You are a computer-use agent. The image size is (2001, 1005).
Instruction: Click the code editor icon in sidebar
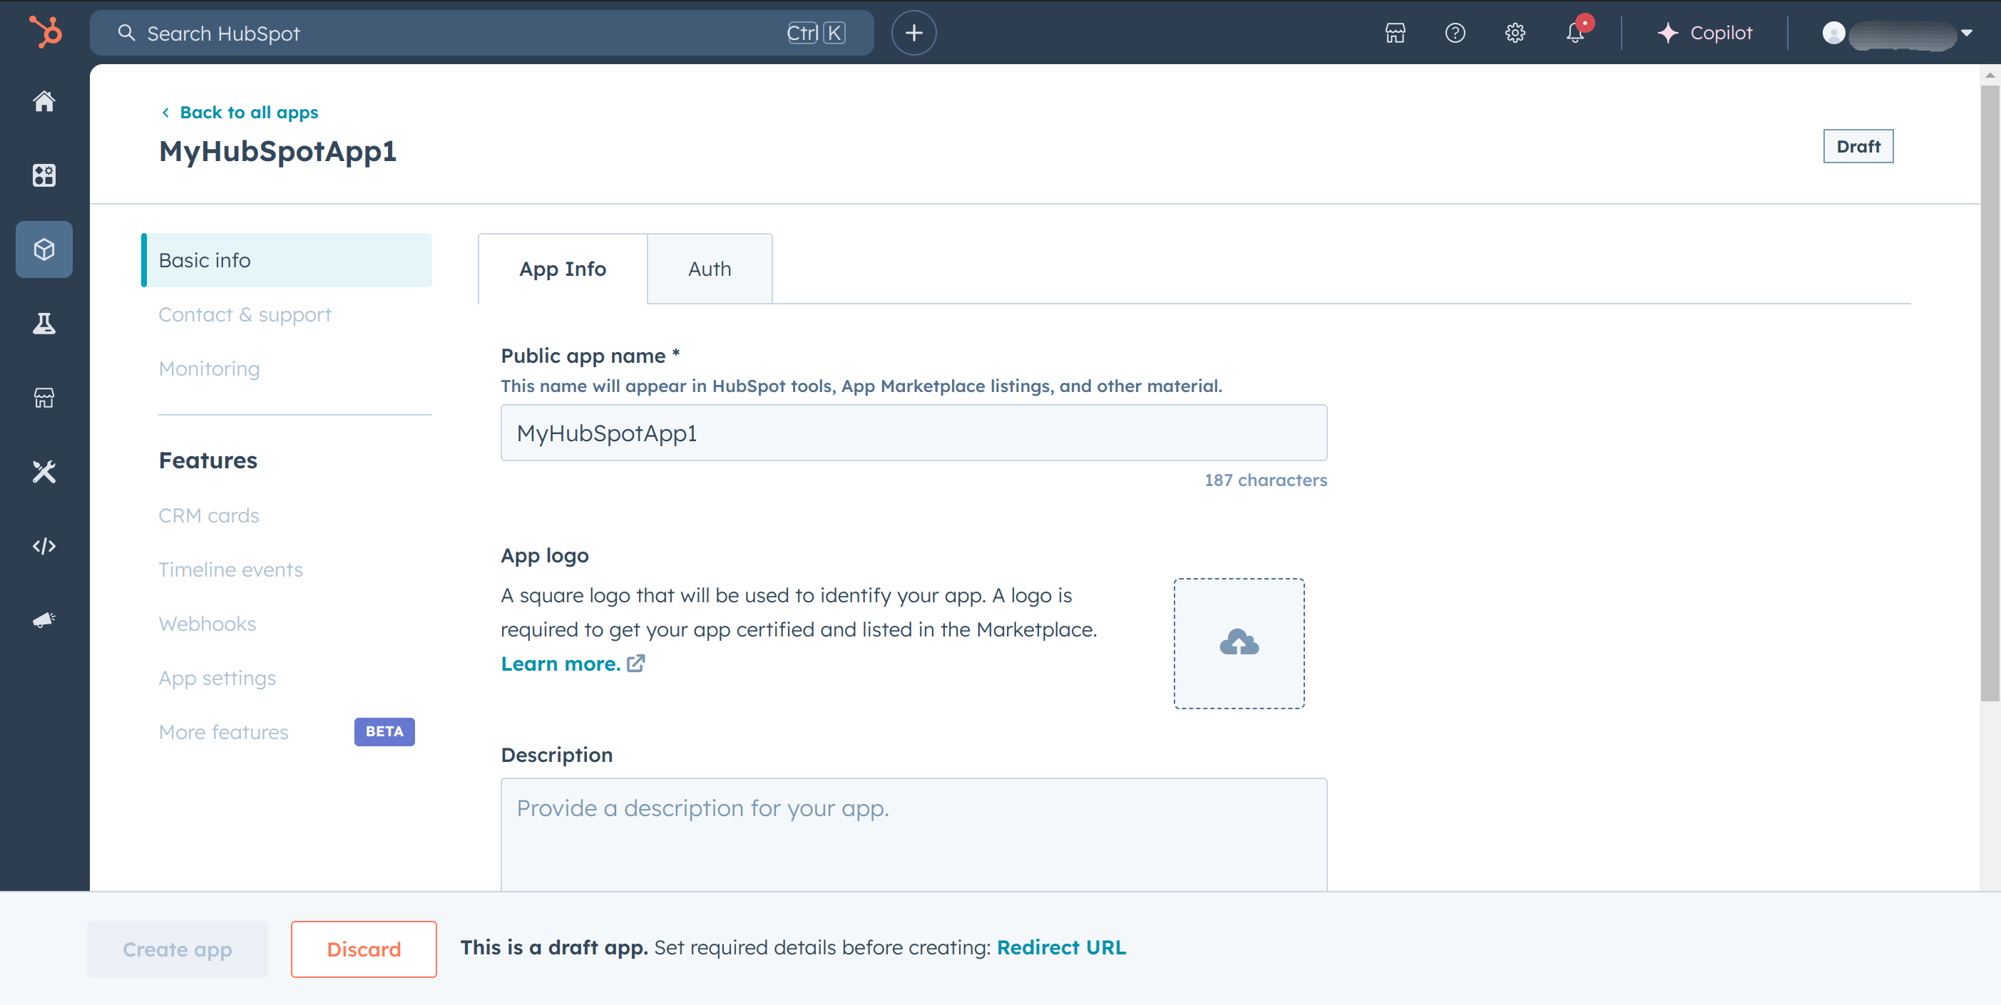pyautogui.click(x=45, y=545)
